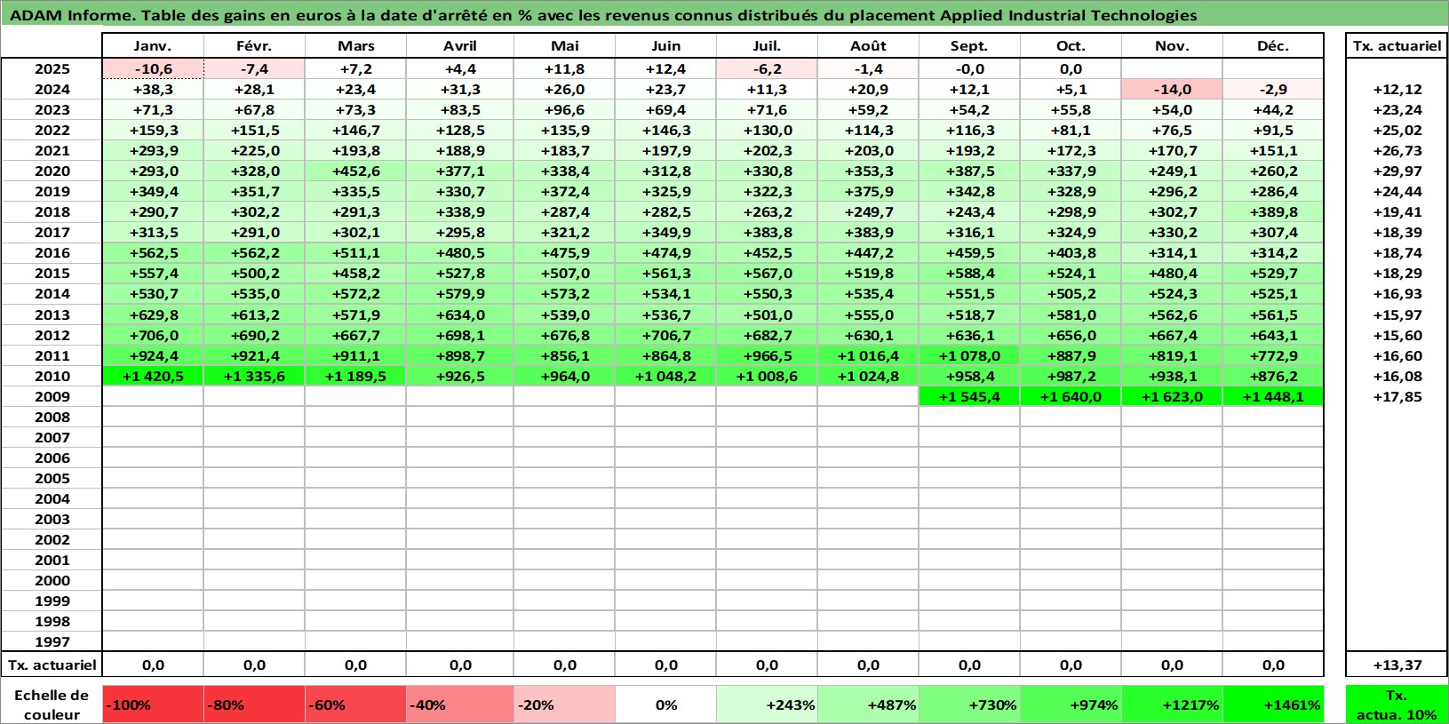Click the -7,4 cell for February 2025

tap(254, 68)
